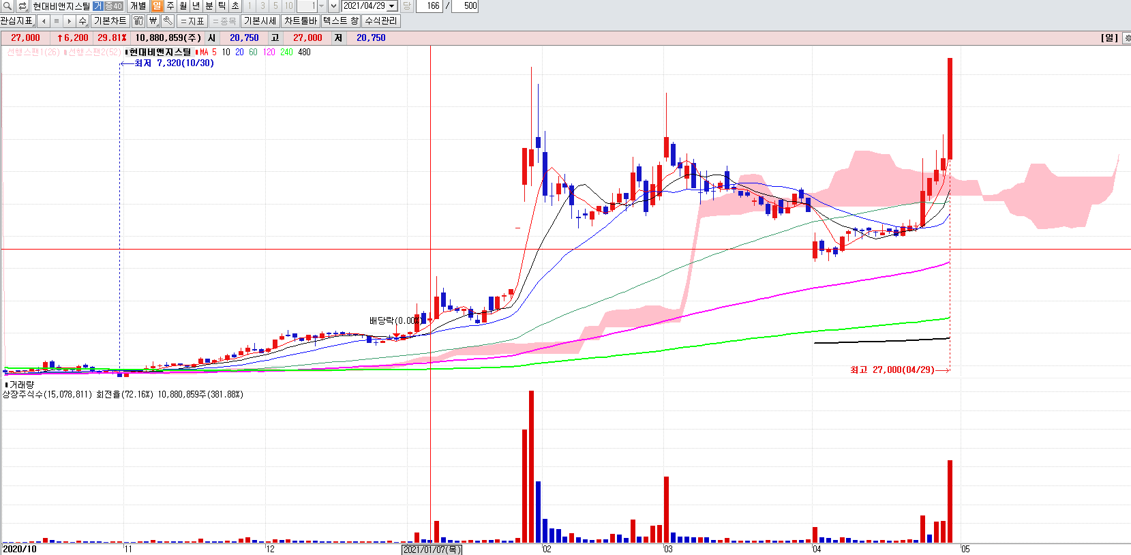Click the 2021/01/07(목) crosshair date marker
Image resolution: width=1131 pixels, height=555 pixels.
click(x=432, y=550)
